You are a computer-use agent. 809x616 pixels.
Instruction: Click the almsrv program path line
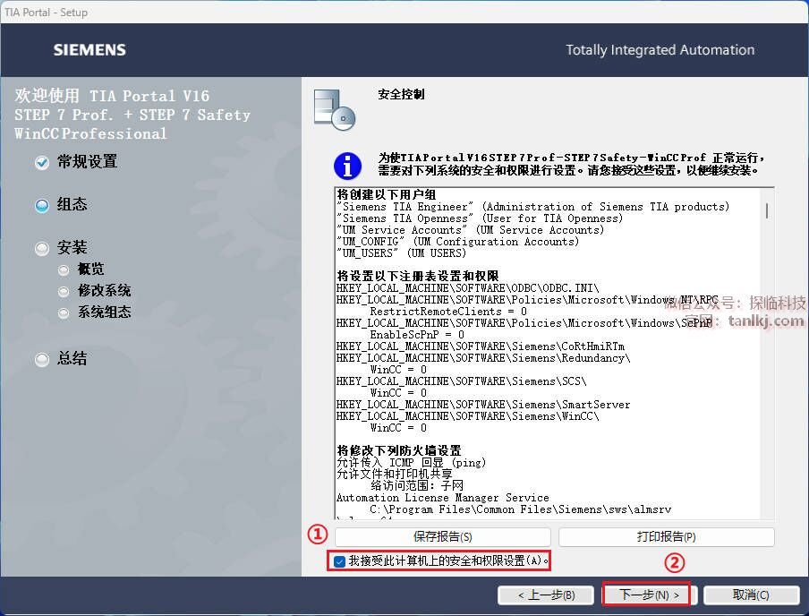click(521, 509)
